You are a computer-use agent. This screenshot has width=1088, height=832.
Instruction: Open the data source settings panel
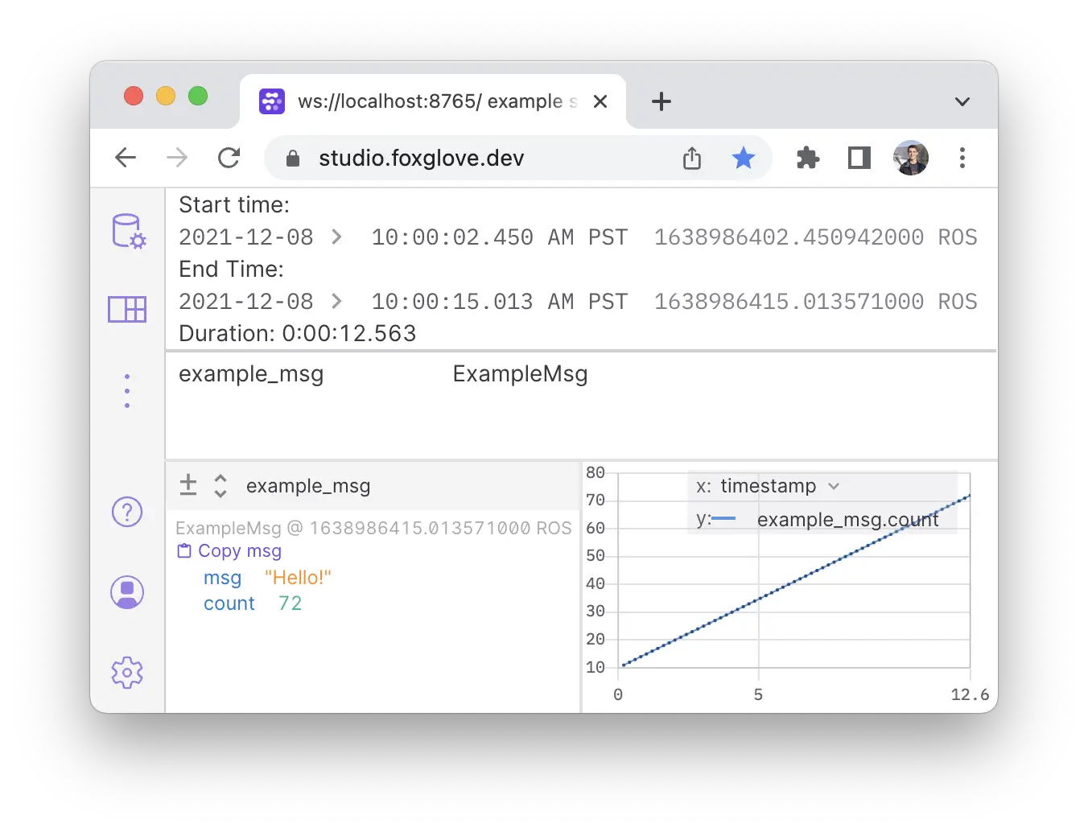point(127,232)
